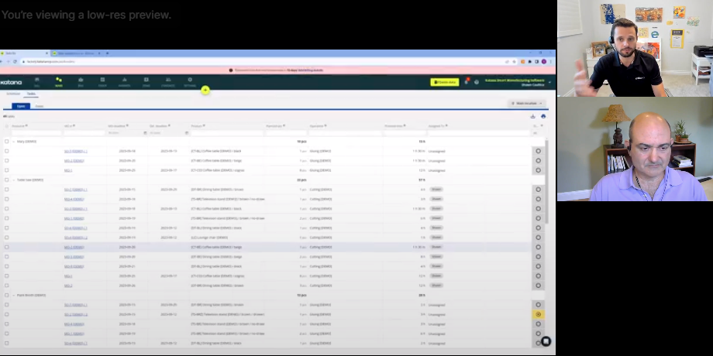
Task: Click status circle for Mary's coffee table black row
Action: (x=538, y=151)
